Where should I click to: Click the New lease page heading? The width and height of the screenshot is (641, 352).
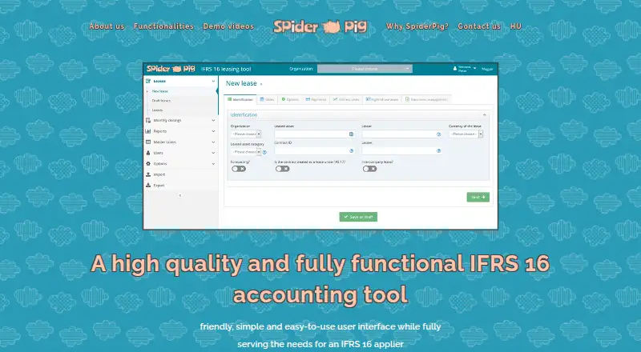pyautogui.click(x=241, y=83)
